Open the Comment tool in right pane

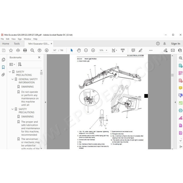pos(180,88)
